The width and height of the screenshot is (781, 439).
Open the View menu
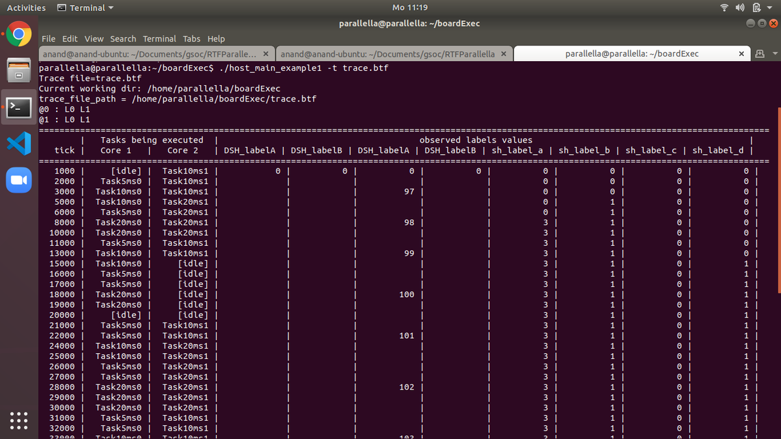[x=94, y=39]
